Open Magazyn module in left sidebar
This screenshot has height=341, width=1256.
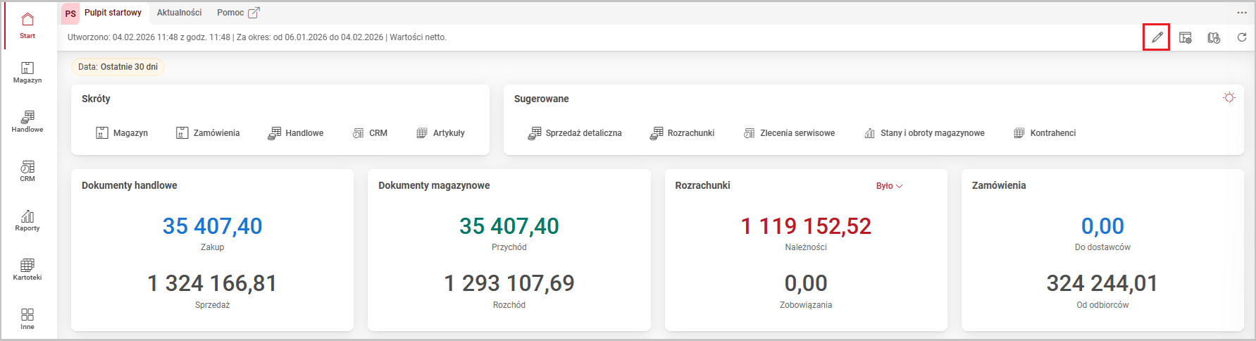pos(27,72)
